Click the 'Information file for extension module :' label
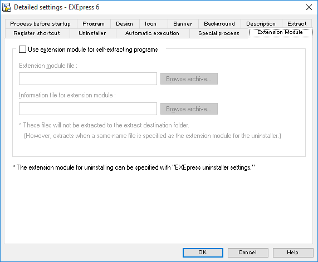Viewport: 318px width, 262px height. (67, 95)
